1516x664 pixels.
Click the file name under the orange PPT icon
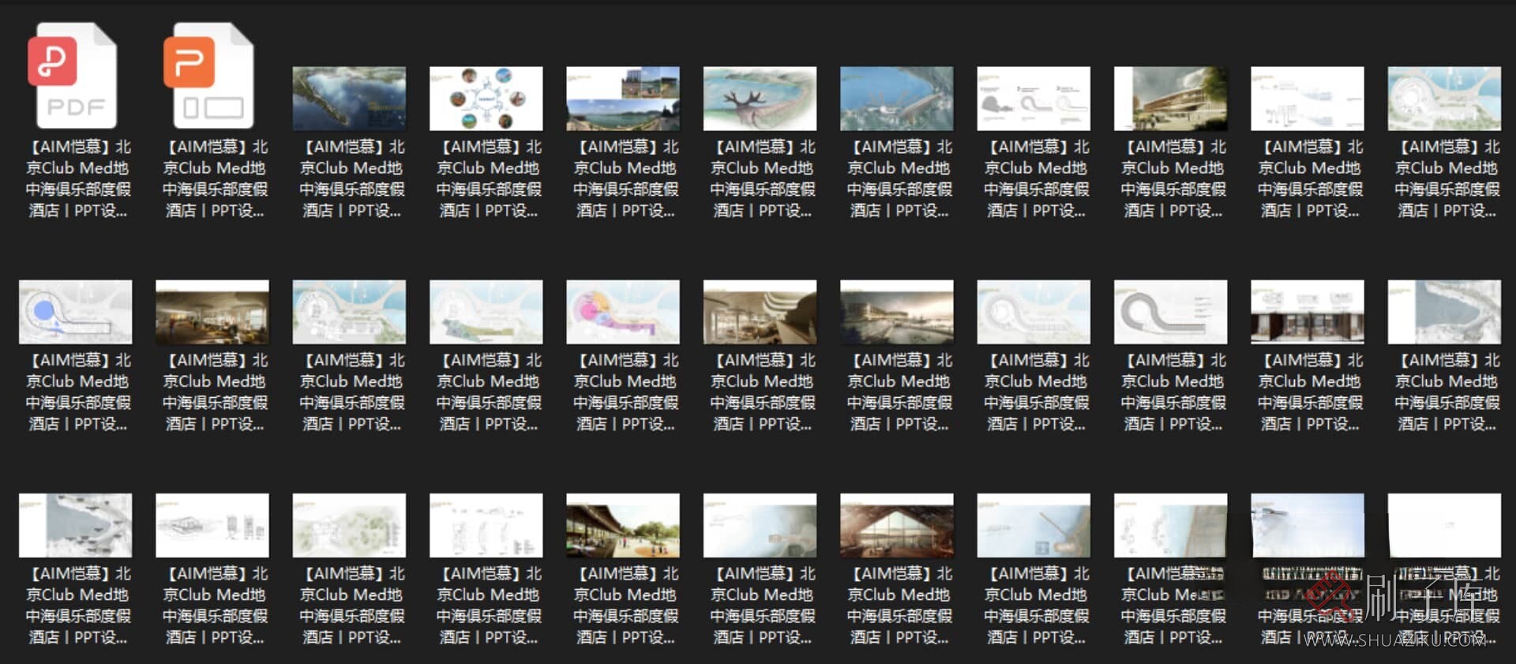coord(215,178)
